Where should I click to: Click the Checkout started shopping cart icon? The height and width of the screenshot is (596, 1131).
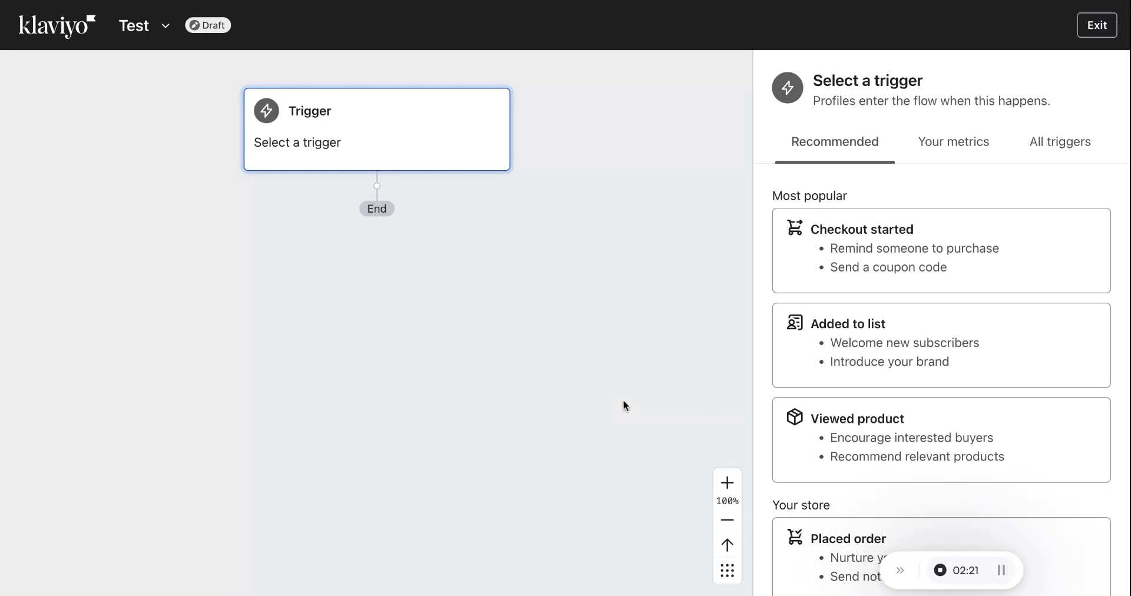coord(795,229)
